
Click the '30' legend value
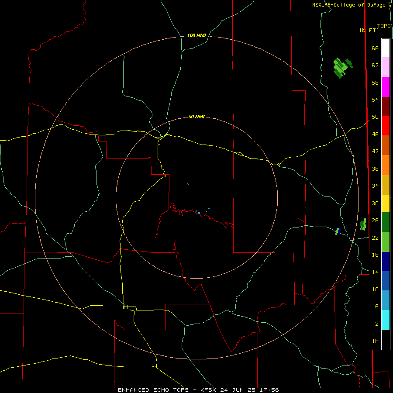pos(375,203)
